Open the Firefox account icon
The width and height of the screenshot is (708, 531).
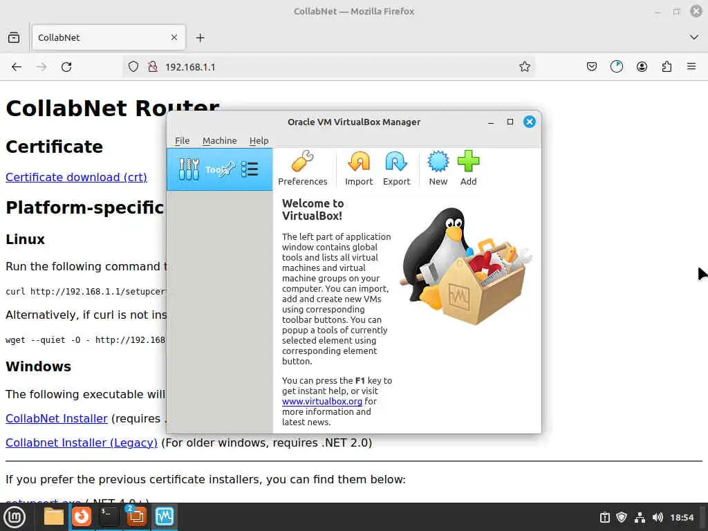click(642, 67)
